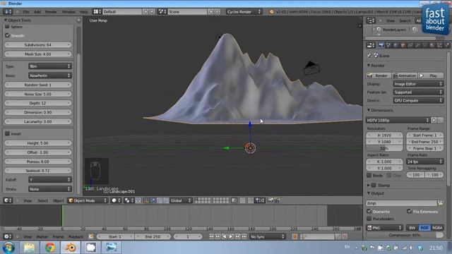452x254 pixels.
Task: Open the Strata dropdown
Action: coord(50,189)
